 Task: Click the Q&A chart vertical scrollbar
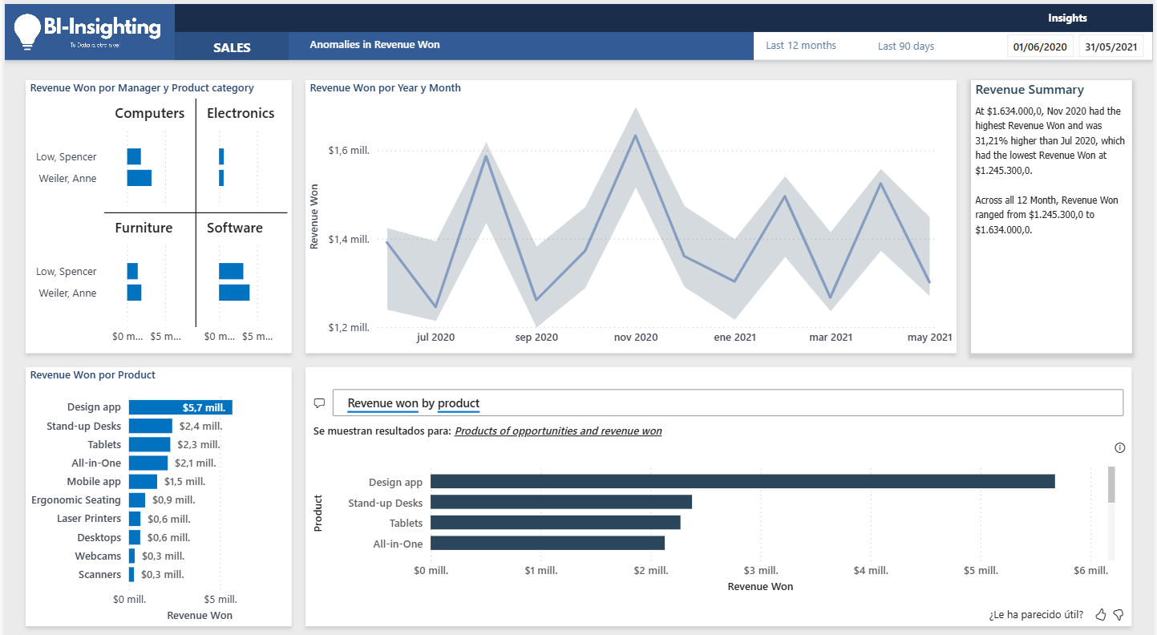tap(1111, 485)
